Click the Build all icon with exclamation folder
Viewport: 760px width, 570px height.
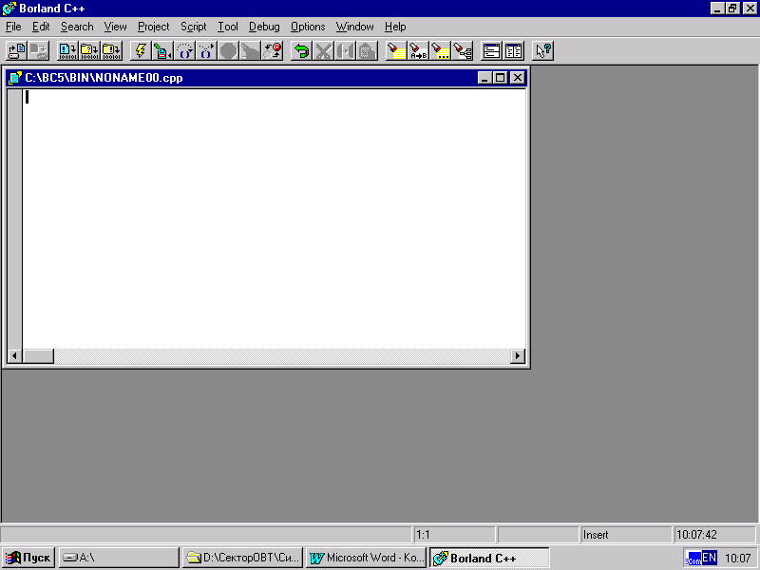pos(111,50)
